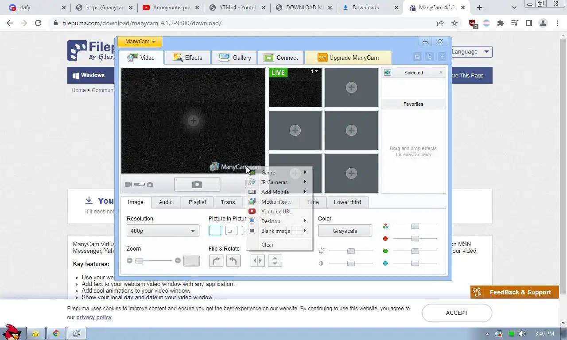The height and width of the screenshot is (340, 567).
Task: Select Media files in the context menu
Action: pos(280,202)
